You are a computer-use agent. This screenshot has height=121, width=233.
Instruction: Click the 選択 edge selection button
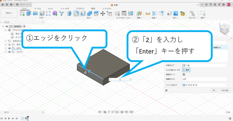(186, 70)
